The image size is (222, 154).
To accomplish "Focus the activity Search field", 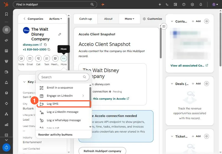I will click(64, 77).
